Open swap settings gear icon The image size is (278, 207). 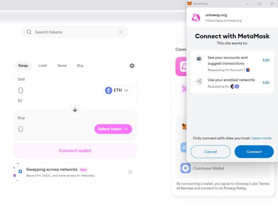(132, 66)
